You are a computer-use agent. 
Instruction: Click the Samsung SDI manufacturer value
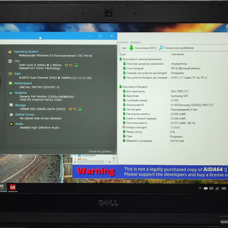(x=179, y=96)
